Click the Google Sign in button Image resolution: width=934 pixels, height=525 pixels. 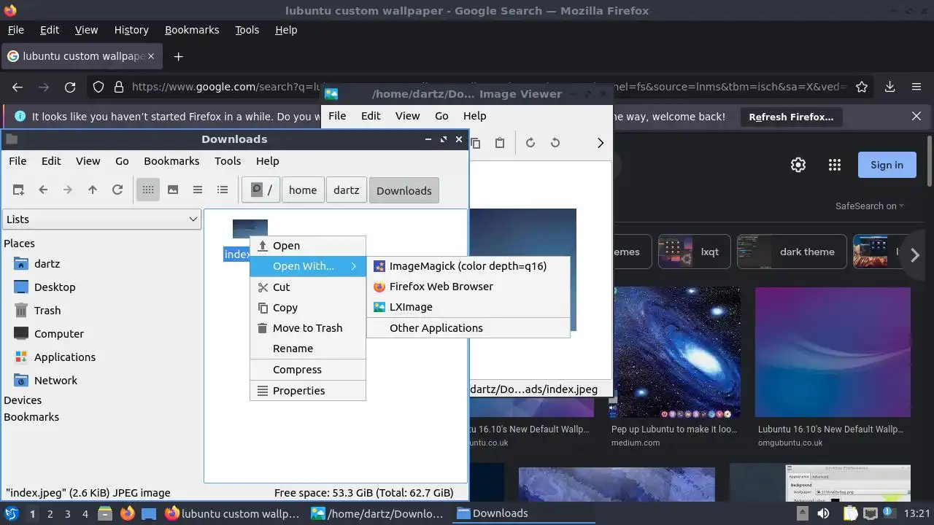(887, 165)
